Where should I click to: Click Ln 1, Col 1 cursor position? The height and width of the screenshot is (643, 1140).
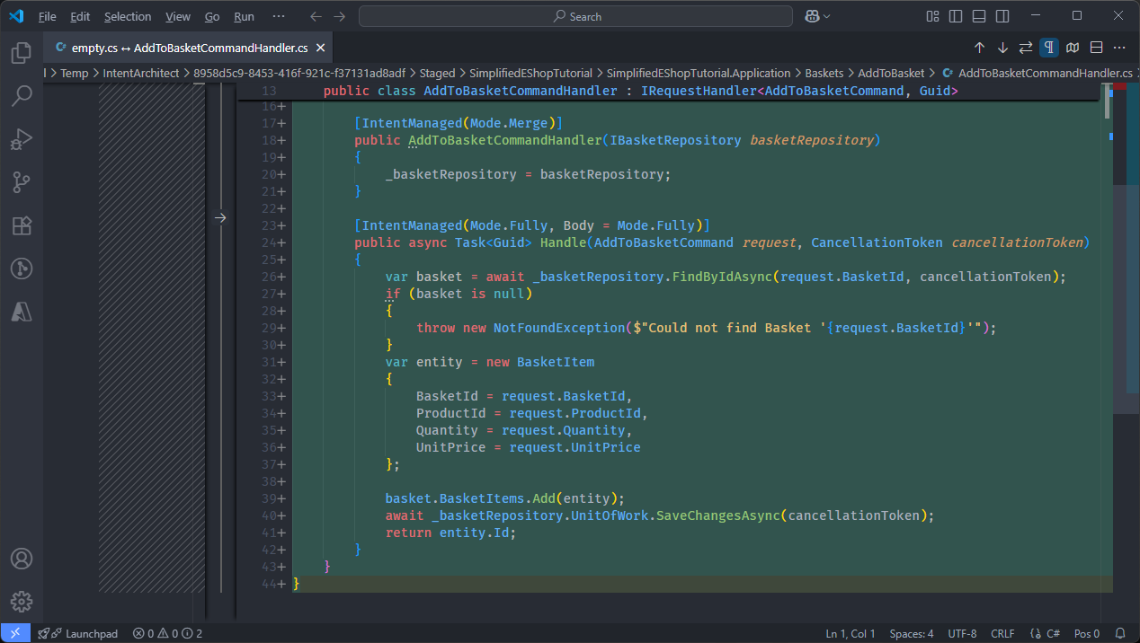pyautogui.click(x=851, y=633)
